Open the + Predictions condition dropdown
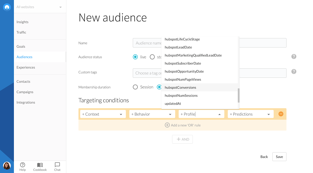Screen dimensions: 313x173 click(251, 114)
